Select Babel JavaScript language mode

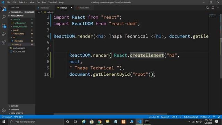191,117
